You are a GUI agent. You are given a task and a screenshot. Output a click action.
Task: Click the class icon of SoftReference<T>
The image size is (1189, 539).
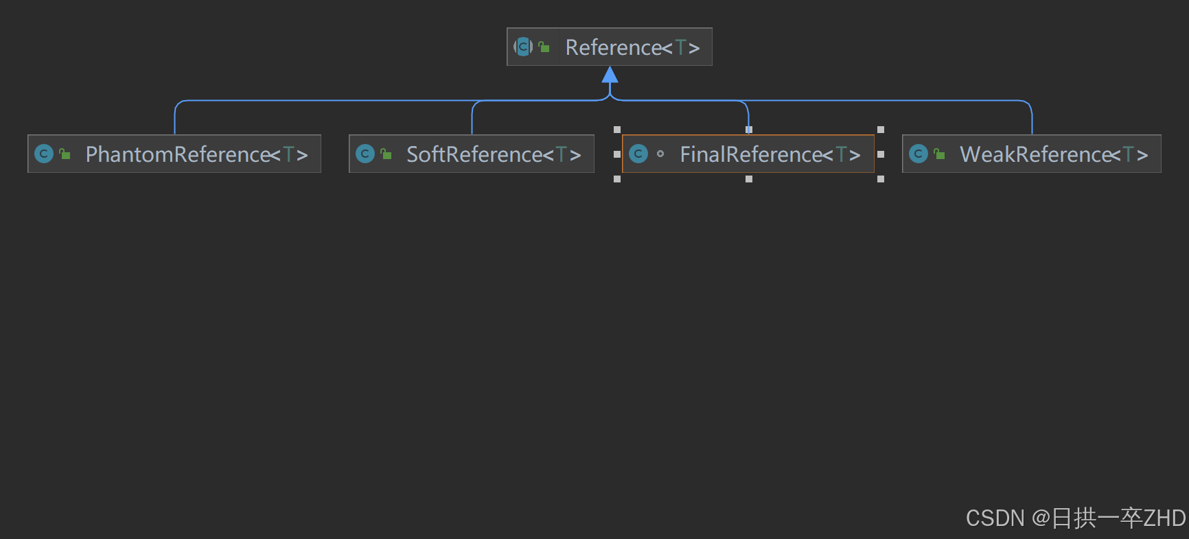[x=365, y=154]
